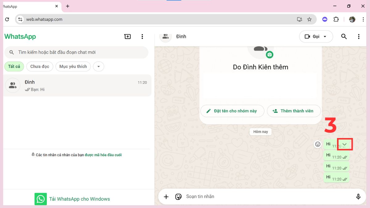Image resolution: width=370 pixels, height=208 pixels.
Task: Click Đặt tên cho nhóm này
Action: pyautogui.click(x=232, y=111)
